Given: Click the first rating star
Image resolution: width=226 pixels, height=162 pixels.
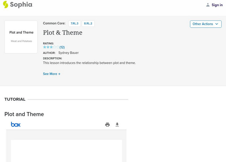Looking at the screenshot, I should click(x=45, y=47).
